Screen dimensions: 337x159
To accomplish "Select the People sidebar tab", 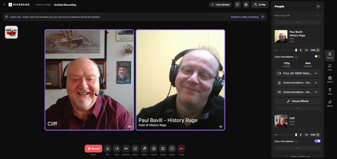I will pos(330,55).
